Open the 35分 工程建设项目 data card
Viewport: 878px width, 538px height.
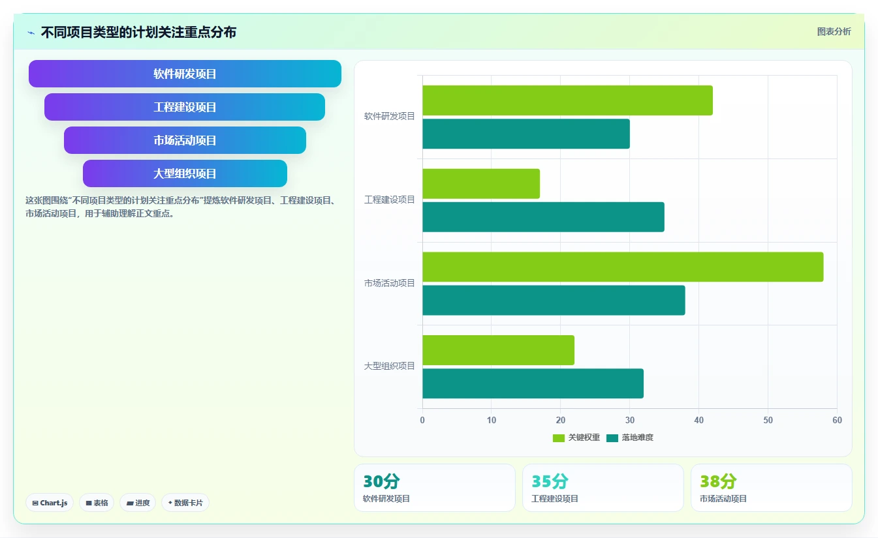[x=603, y=488]
